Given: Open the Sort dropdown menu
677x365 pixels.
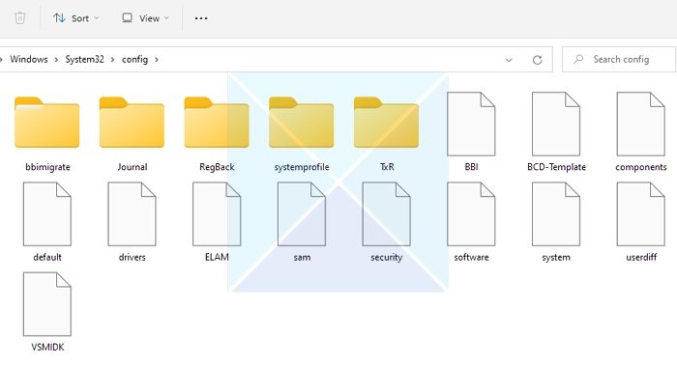Looking at the screenshot, I should tap(76, 18).
